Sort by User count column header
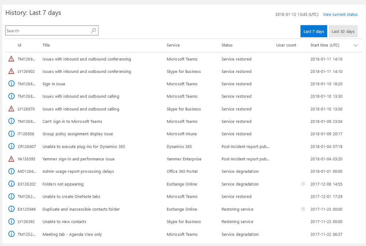The height and width of the screenshot is (246, 366). click(x=286, y=45)
